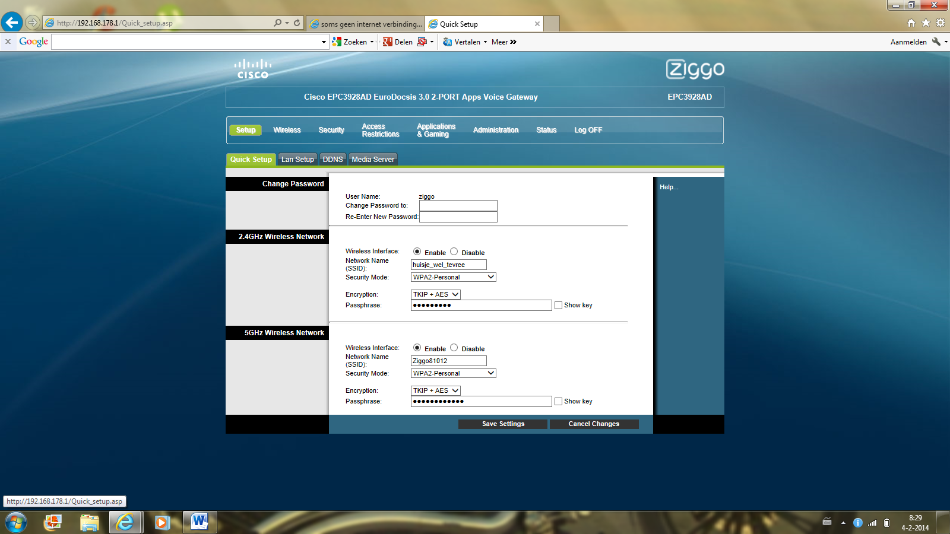This screenshot has width=950, height=534.
Task: Switch to Media Server tab
Action: (x=373, y=160)
